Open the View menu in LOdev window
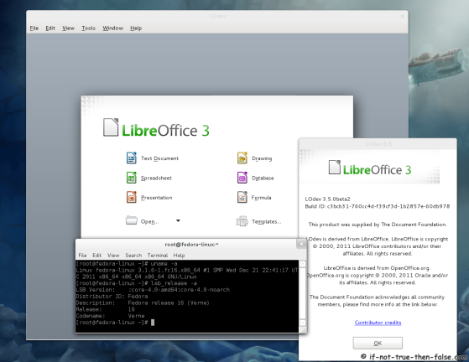469x362 pixels. point(68,28)
